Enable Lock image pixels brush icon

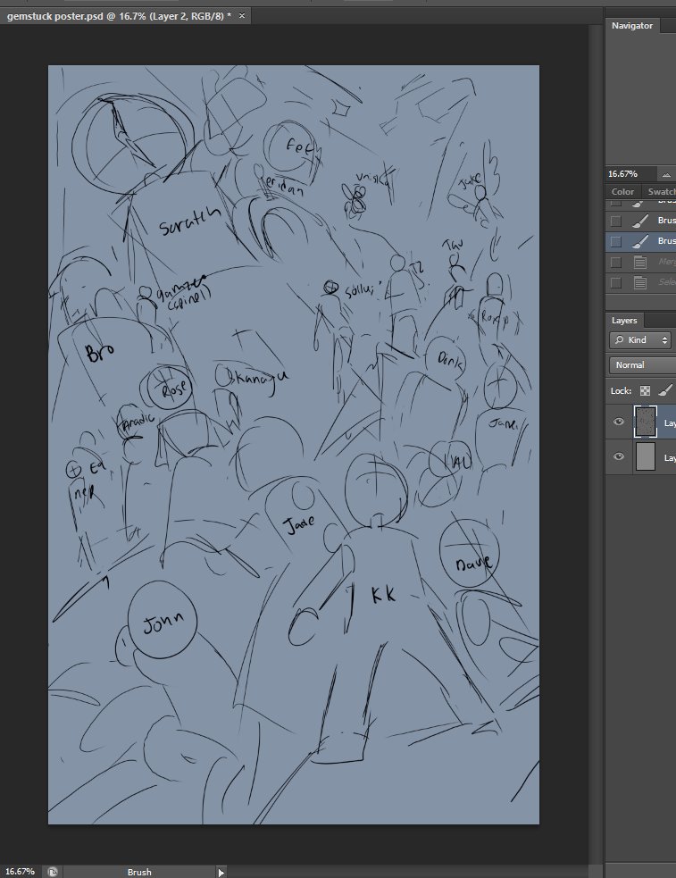coord(665,391)
